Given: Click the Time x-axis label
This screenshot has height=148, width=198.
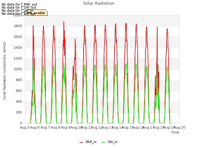Looking at the screenshot, I should tap(175, 132).
